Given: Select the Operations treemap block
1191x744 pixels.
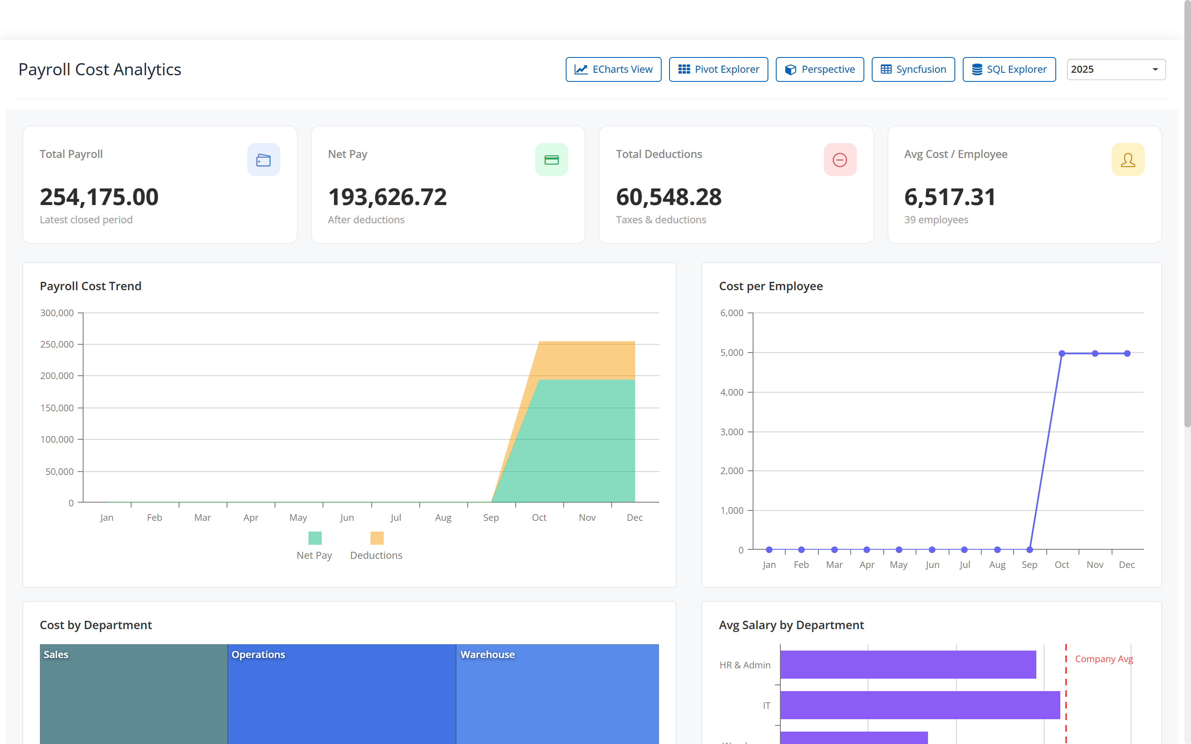Looking at the screenshot, I should pos(342,694).
